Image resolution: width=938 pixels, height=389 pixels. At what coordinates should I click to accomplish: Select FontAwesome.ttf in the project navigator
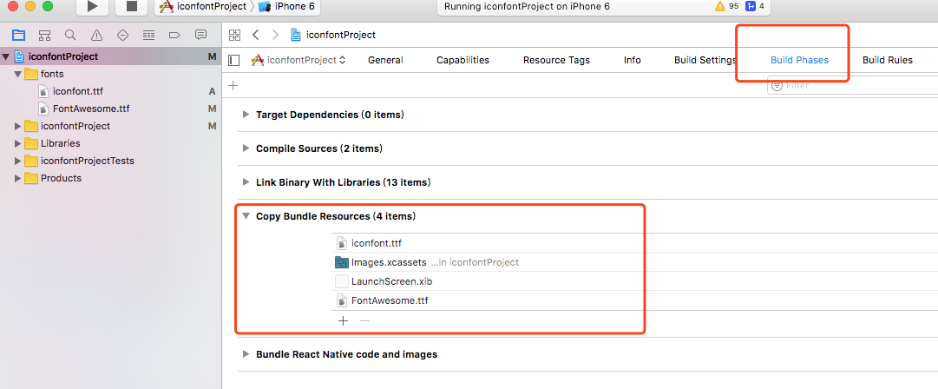91,109
